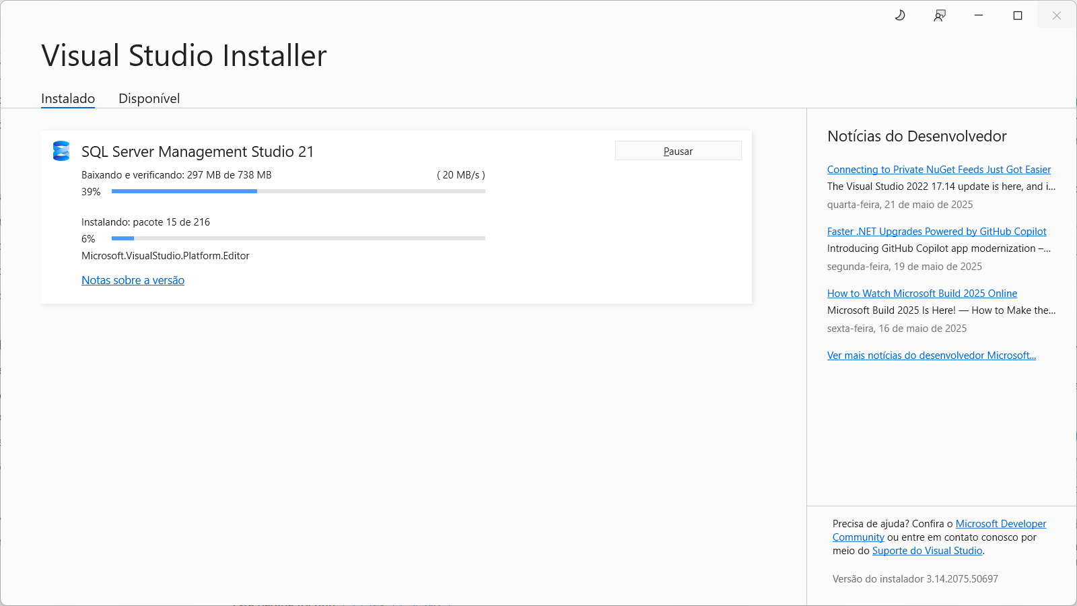Screen dimensions: 1077x606
Task: Open the feedback icon in title bar
Action: [x=940, y=15]
